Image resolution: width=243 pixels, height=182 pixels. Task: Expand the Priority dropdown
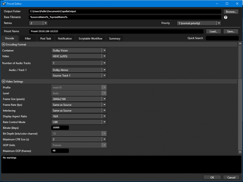pyautogui.click(x=219, y=23)
